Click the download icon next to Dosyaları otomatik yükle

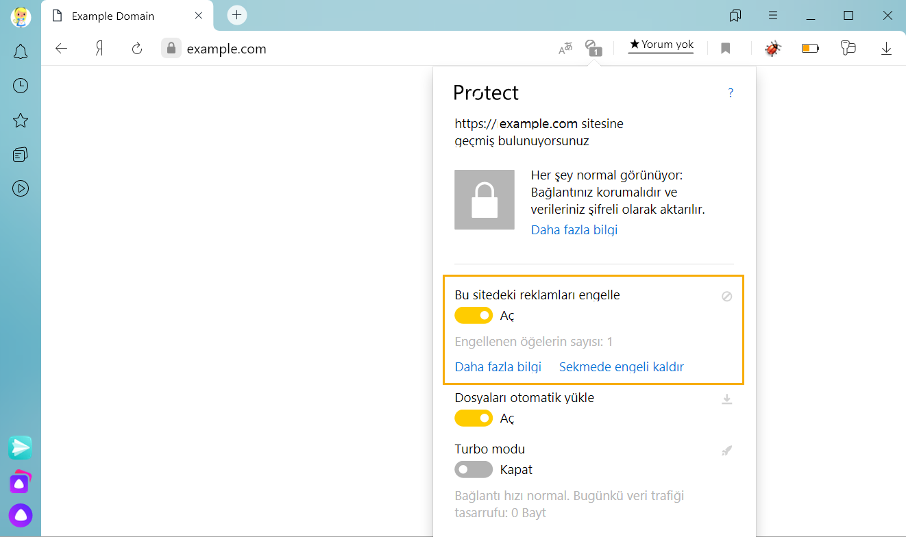727,399
